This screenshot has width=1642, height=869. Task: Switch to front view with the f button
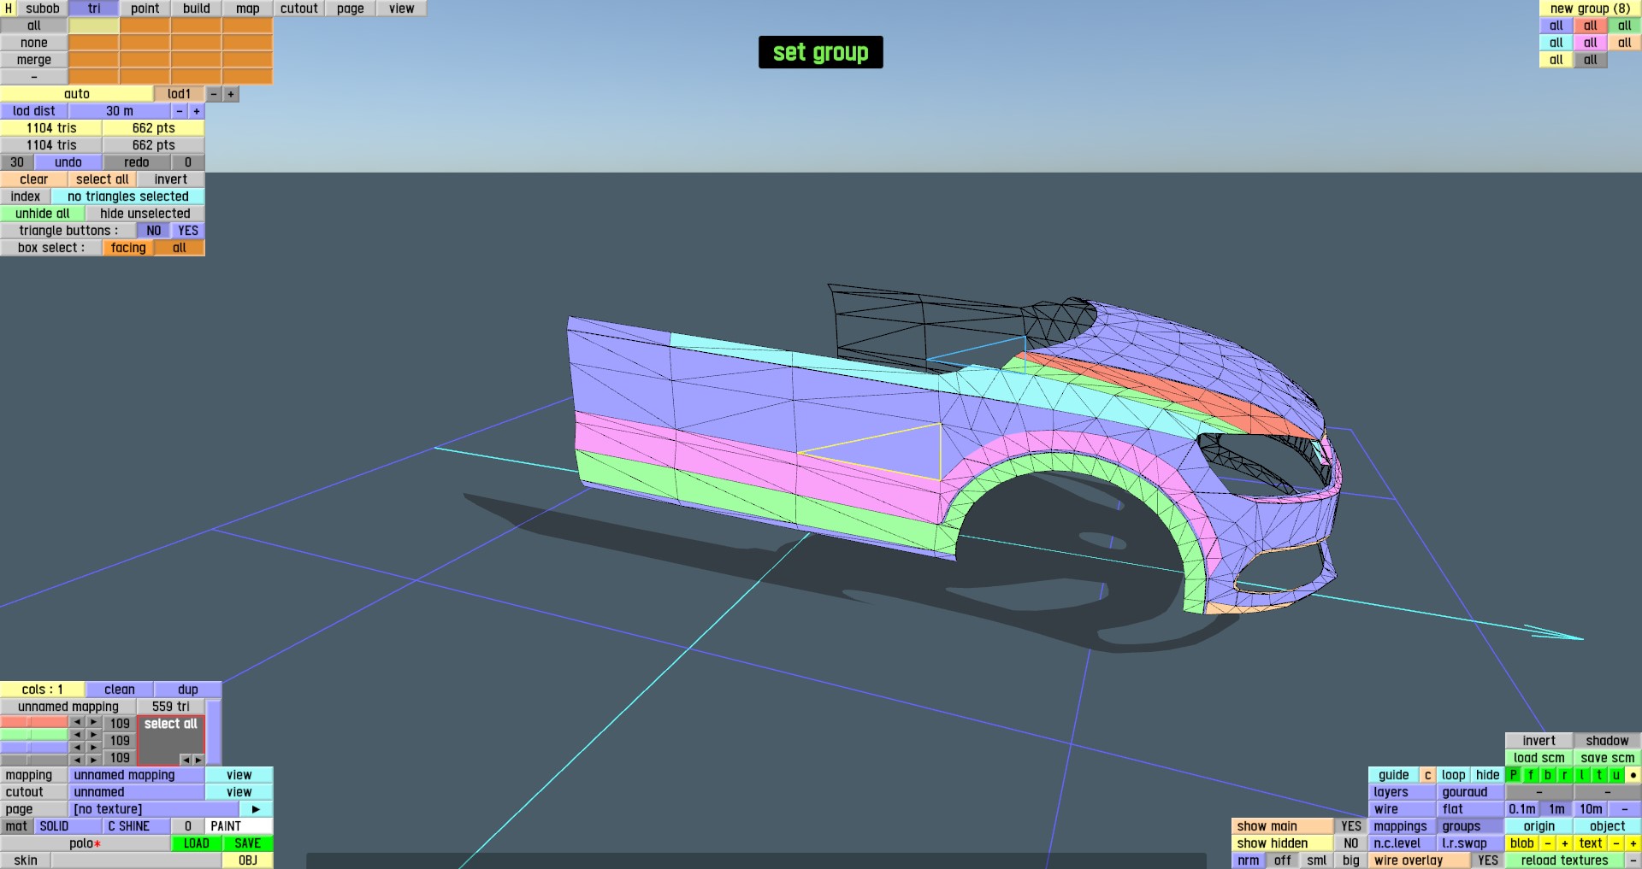1531,775
